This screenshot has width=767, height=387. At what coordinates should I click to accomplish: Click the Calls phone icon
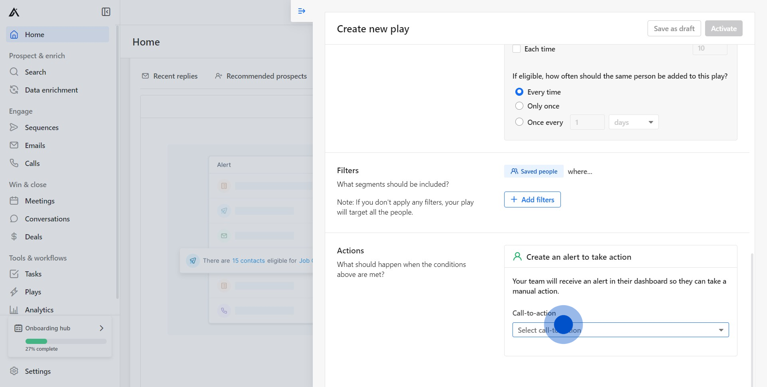click(14, 163)
